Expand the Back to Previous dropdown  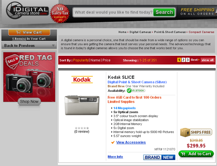click(x=29, y=45)
